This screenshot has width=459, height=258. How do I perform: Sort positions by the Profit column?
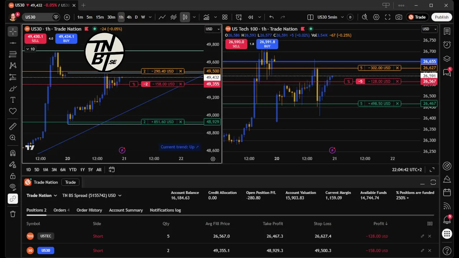pos(380,224)
